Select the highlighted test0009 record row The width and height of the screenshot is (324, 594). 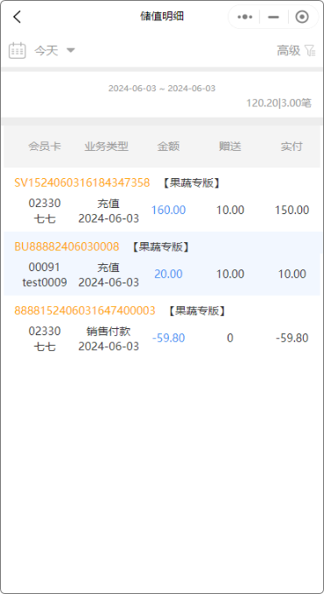pyautogui.click(x=162, y=264)
